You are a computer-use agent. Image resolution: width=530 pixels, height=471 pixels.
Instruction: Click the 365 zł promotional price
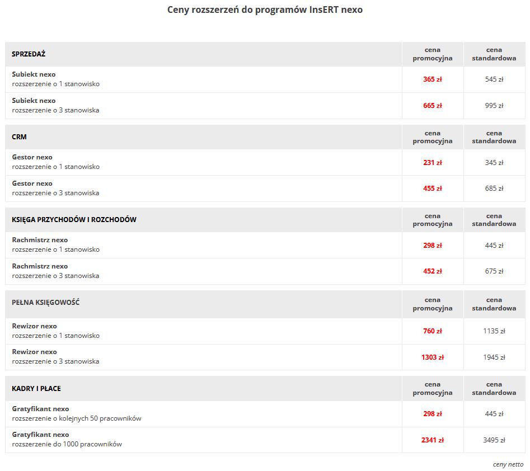pyautogui.click(x=432, y=79)
